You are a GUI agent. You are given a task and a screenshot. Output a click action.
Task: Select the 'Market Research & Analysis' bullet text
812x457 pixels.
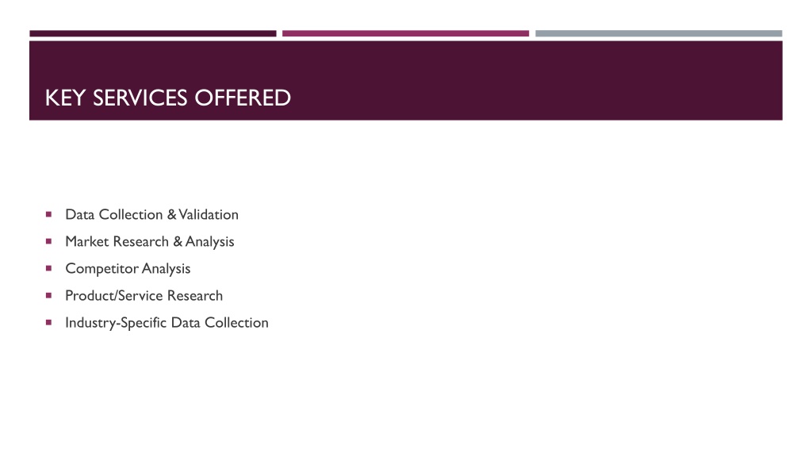(150, 242)
